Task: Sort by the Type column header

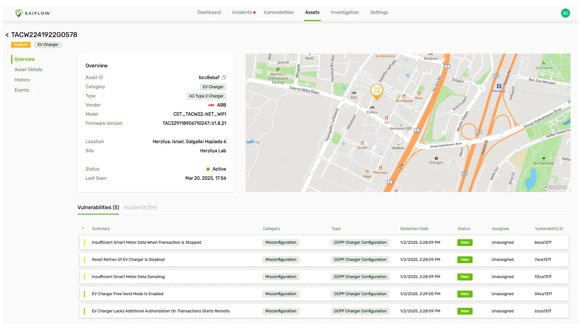Action: point(336,229)
